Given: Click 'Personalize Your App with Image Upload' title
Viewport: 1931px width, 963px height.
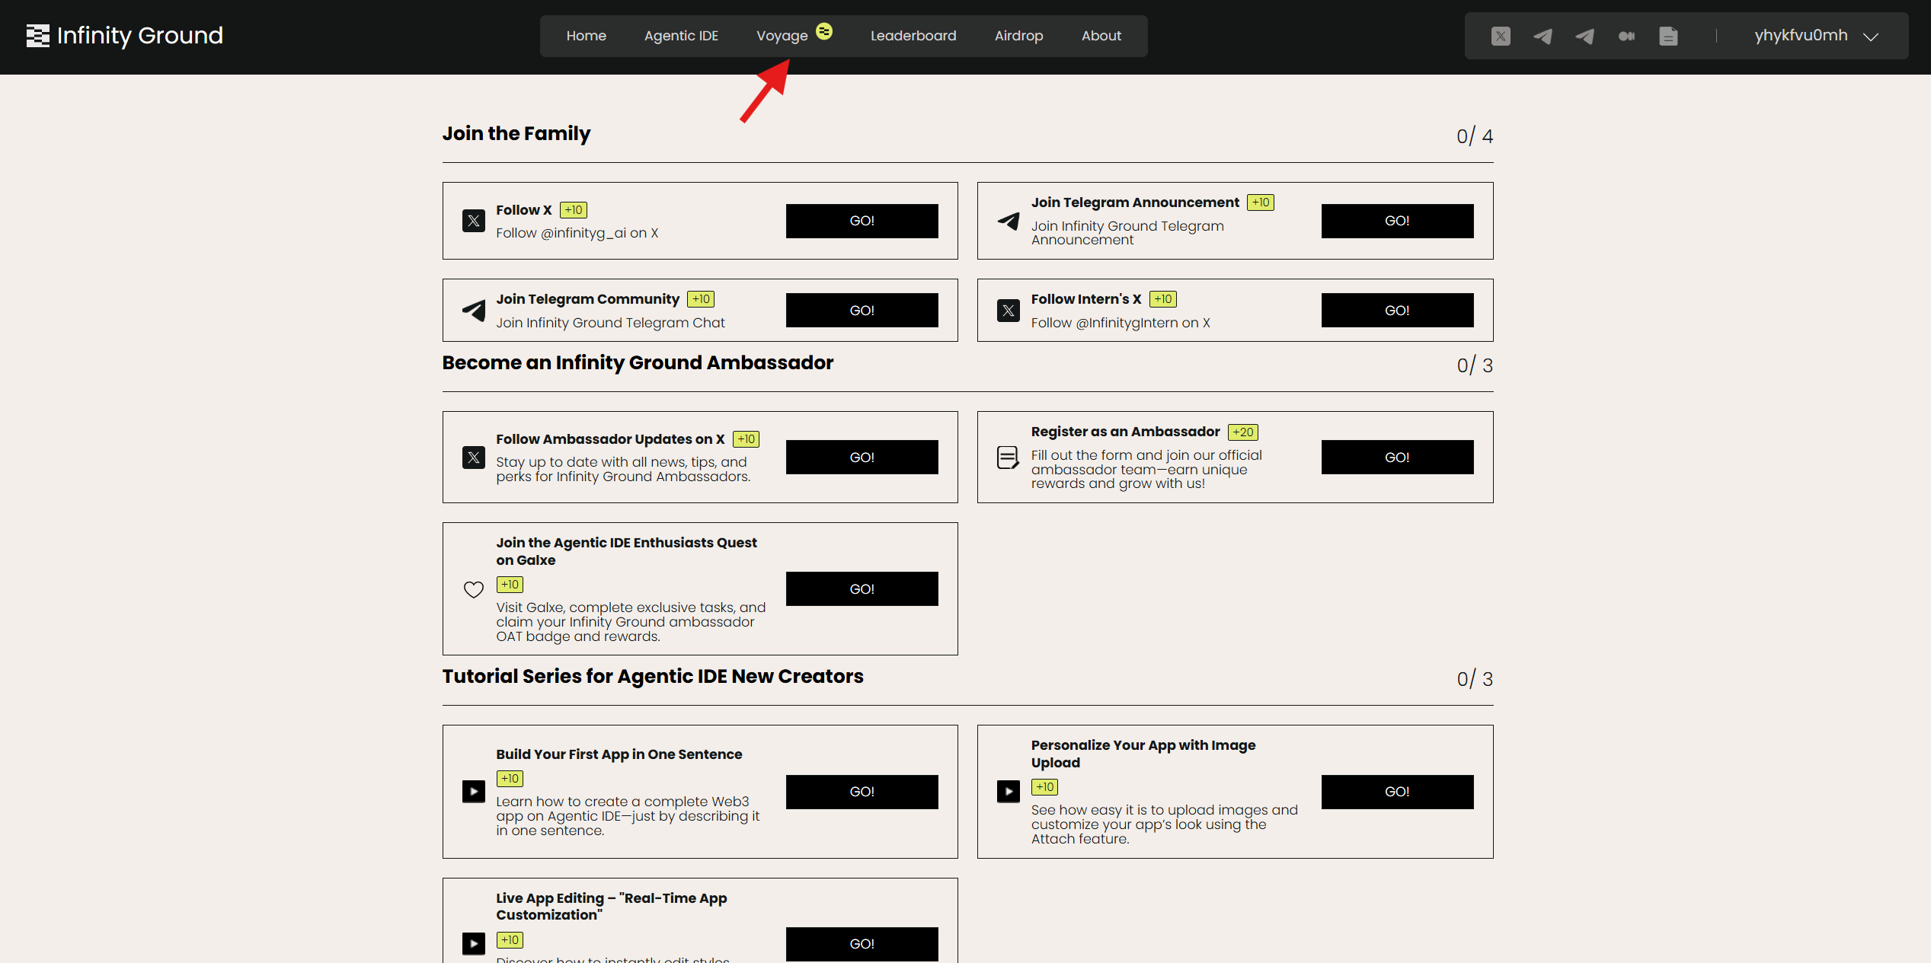Looking at the screenshot, I should [x=1143, y=754].
